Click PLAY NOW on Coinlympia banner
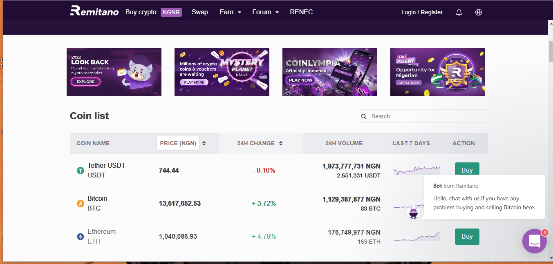Image resolution: width=553 pixels, height=264 pixels. click(300, 80)
